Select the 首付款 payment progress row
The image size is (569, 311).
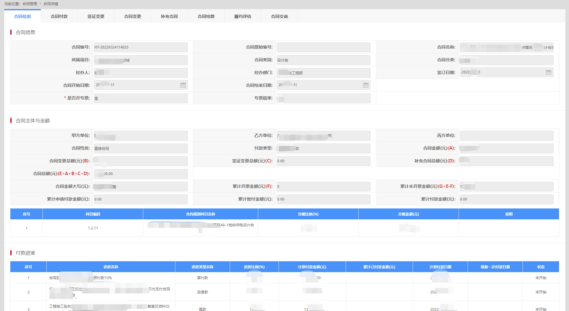pyautogui.click(x=202, y=278)
